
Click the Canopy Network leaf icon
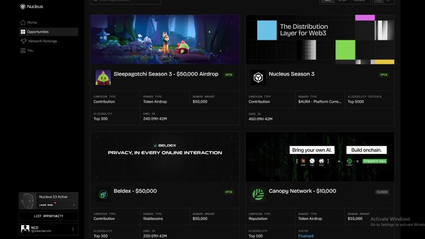(258, 195)
